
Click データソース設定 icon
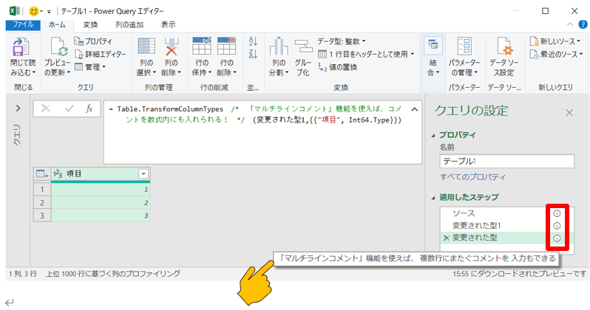[504, 46]
